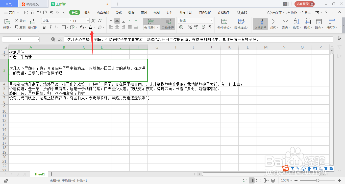
Task: Open the font color dropdown arrow
Action: coord(94,28)
